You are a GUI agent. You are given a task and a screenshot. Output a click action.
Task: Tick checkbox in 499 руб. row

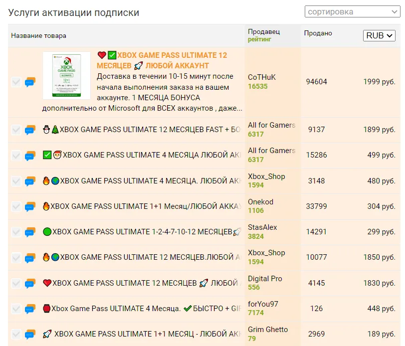16,156
